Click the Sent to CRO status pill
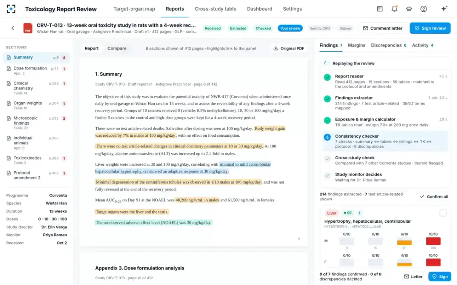 click(320, 28)
